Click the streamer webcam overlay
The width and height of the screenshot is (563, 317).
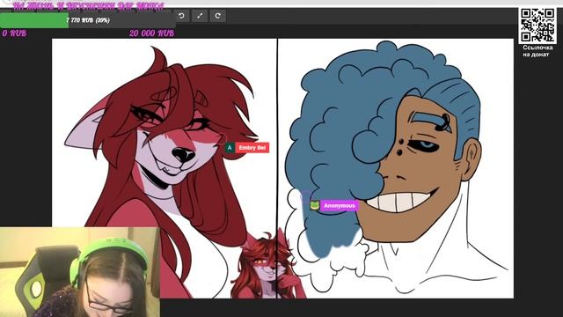80,272
